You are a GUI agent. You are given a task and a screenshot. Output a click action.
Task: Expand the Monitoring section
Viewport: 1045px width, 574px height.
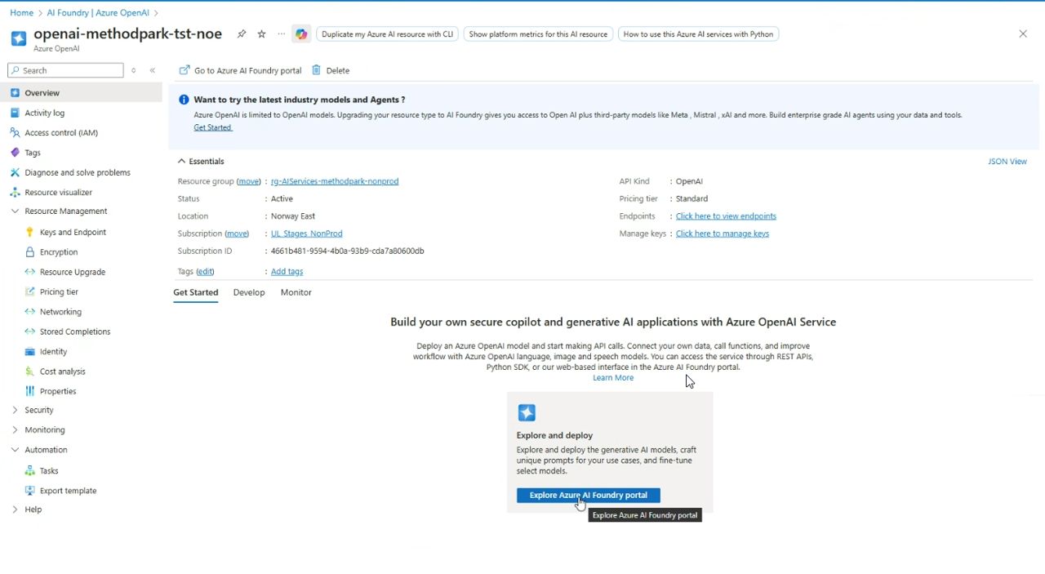(15, 430)
